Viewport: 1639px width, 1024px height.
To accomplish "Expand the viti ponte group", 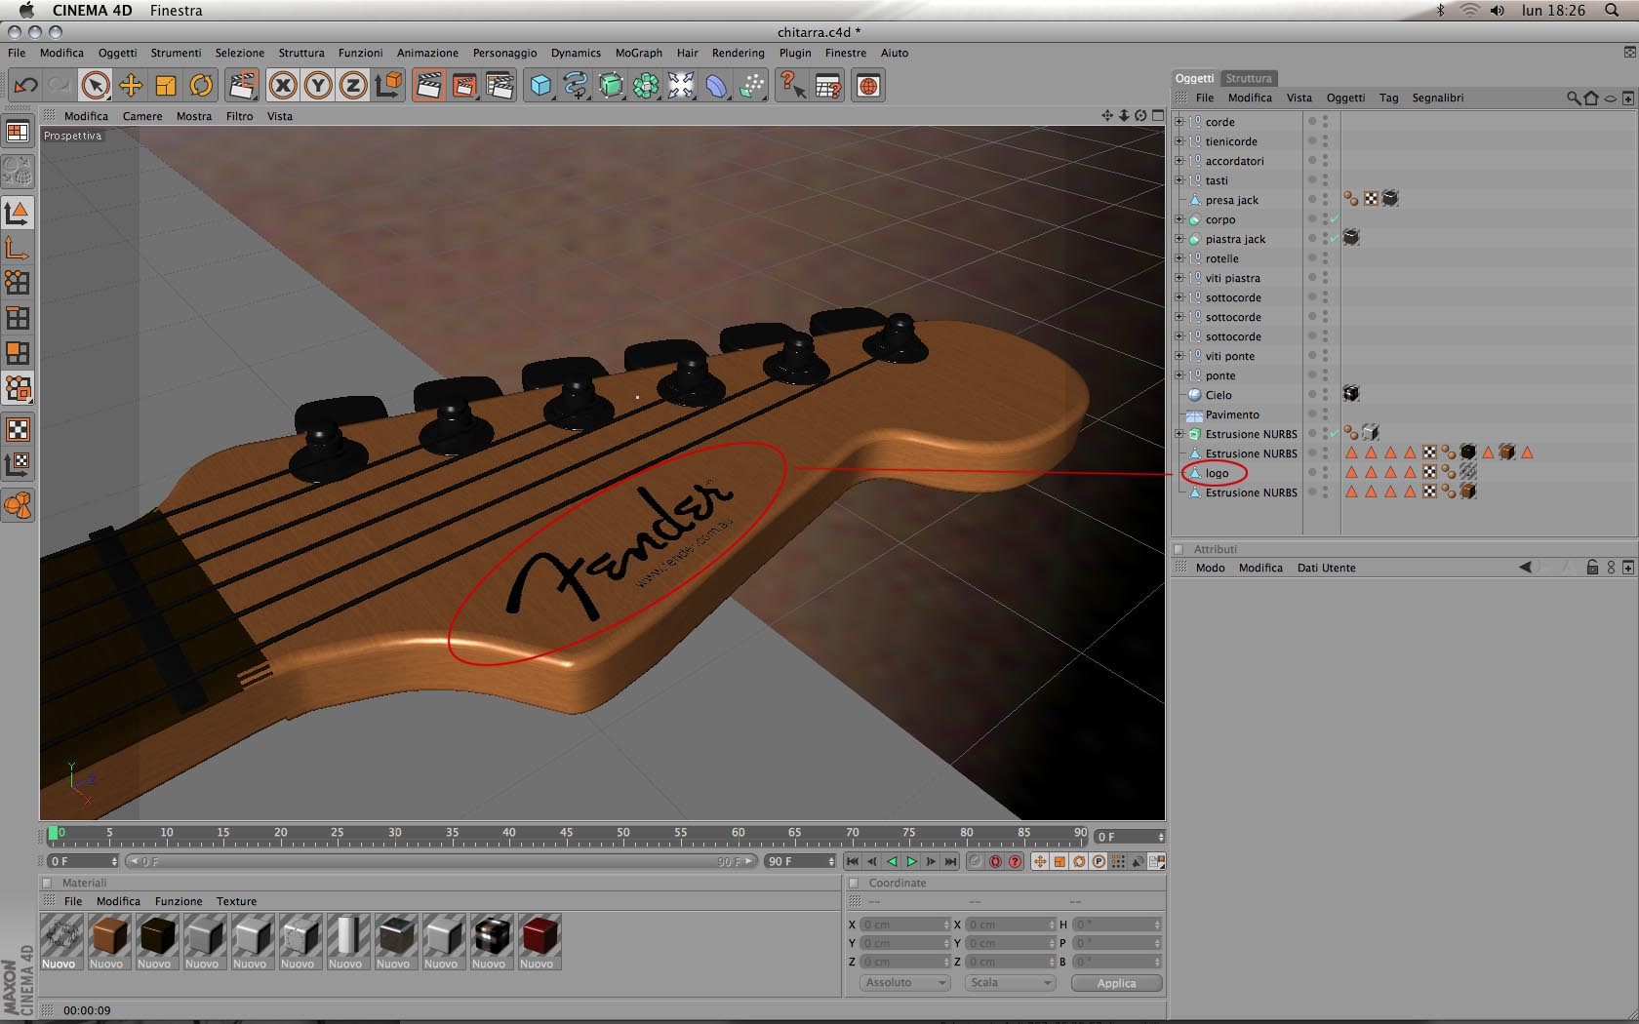I will tap(1179, 356).
